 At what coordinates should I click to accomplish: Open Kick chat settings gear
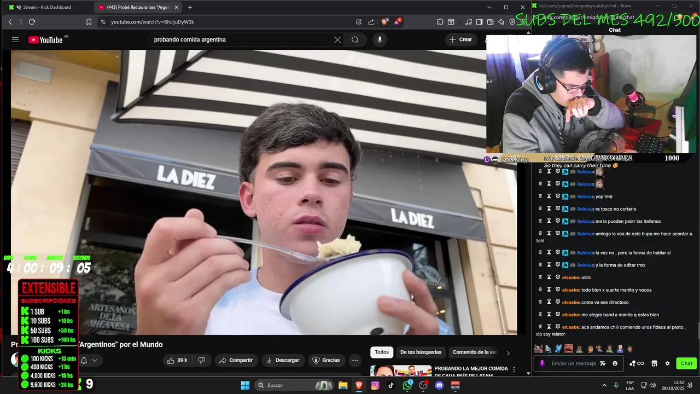click(667, 363)
